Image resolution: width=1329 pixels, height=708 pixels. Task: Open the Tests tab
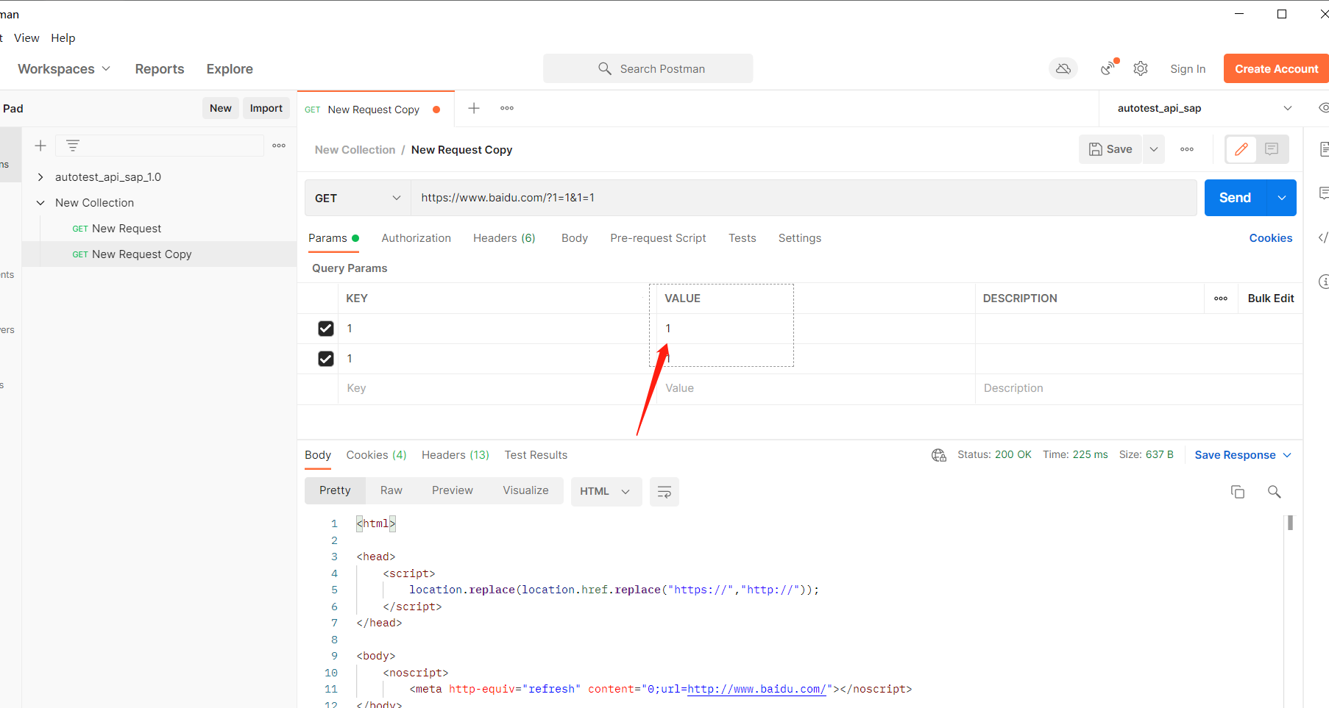743,238
